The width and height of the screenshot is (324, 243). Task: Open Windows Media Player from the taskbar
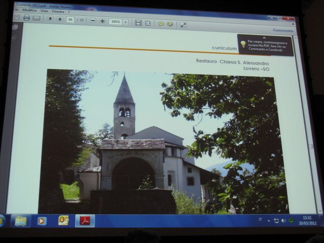click(42, 221)
